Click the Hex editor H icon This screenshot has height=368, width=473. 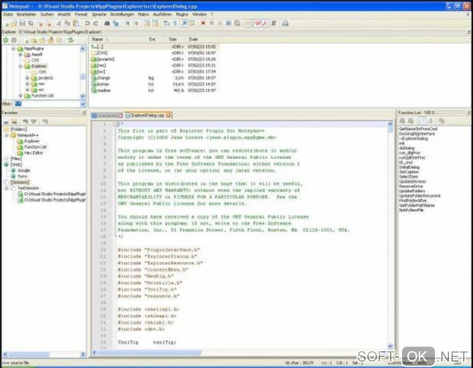[x=274, y=23]
